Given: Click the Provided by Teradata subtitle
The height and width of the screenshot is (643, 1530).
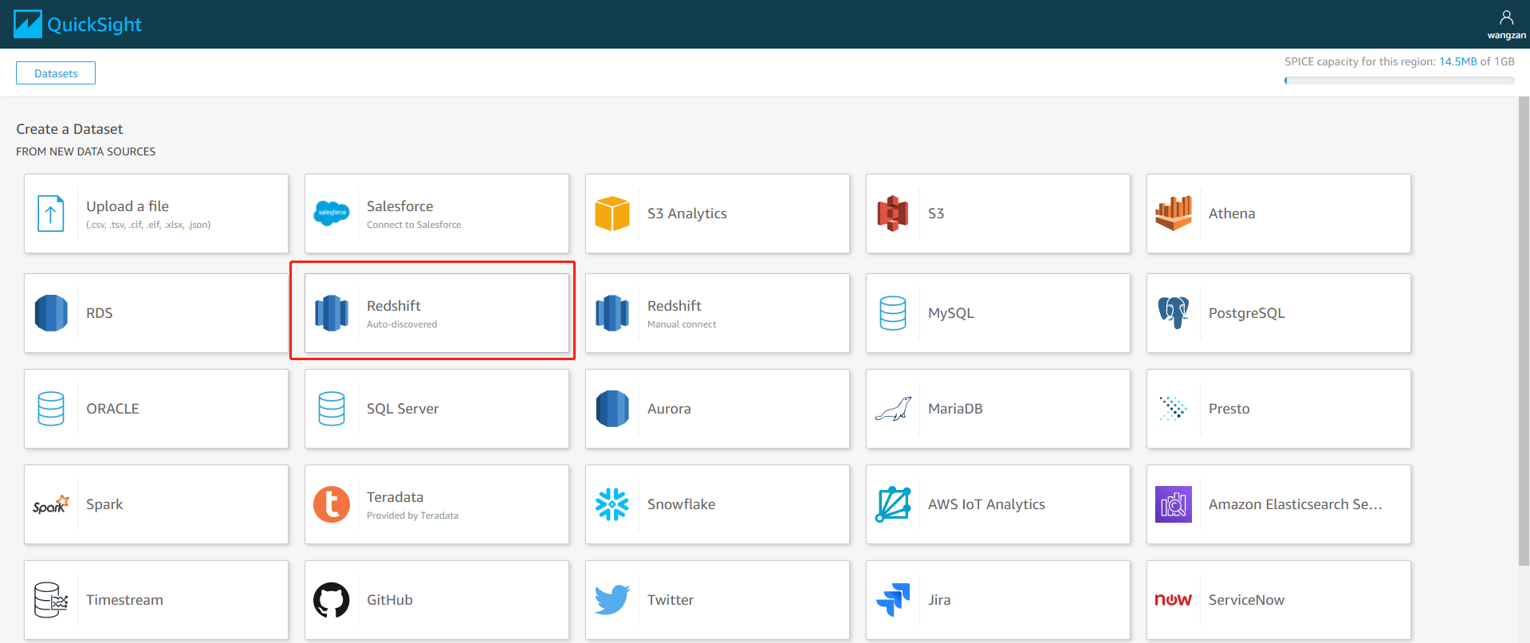Looking at the screenshot, I should (x=412, y=516).
